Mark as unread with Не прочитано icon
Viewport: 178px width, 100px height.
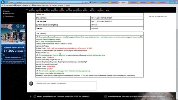click(78, 10)
